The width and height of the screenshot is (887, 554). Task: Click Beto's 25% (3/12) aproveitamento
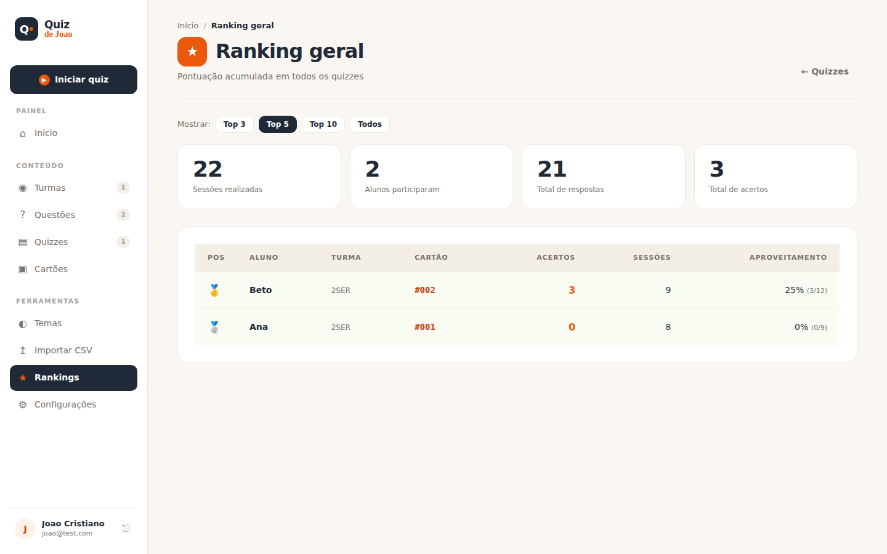coord(806,291)
